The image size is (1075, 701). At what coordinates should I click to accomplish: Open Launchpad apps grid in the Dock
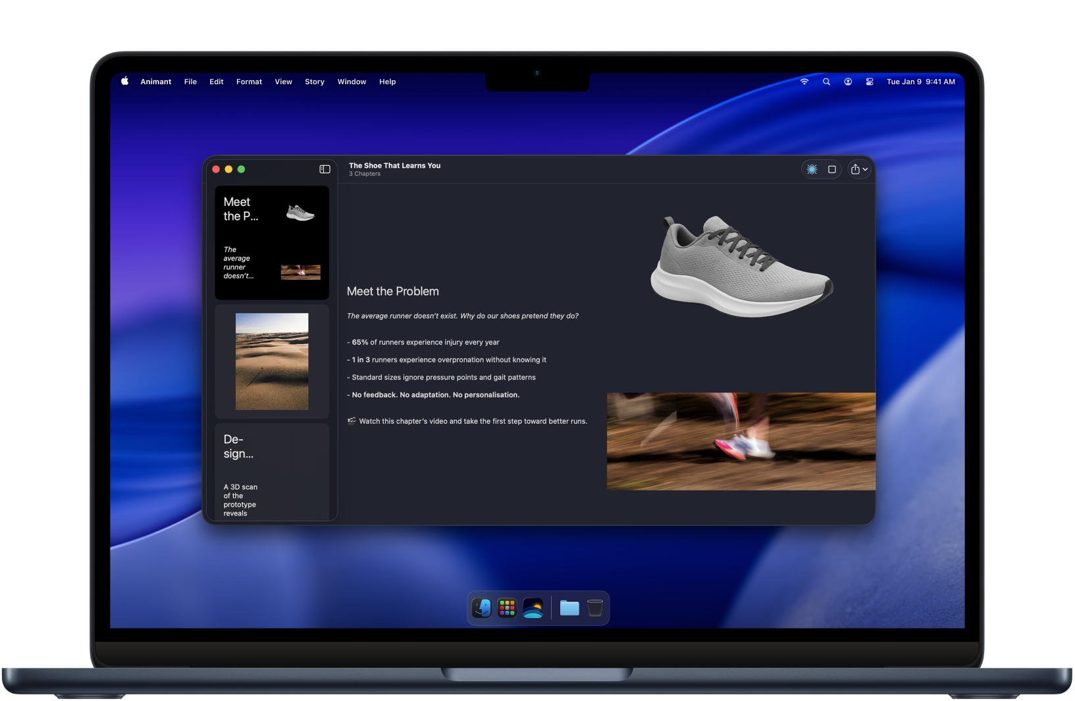[507, 608]
